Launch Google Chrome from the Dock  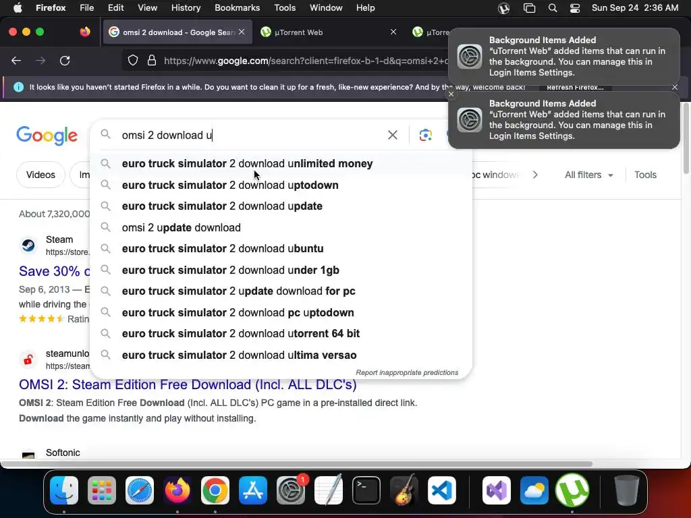pos(215,490)
